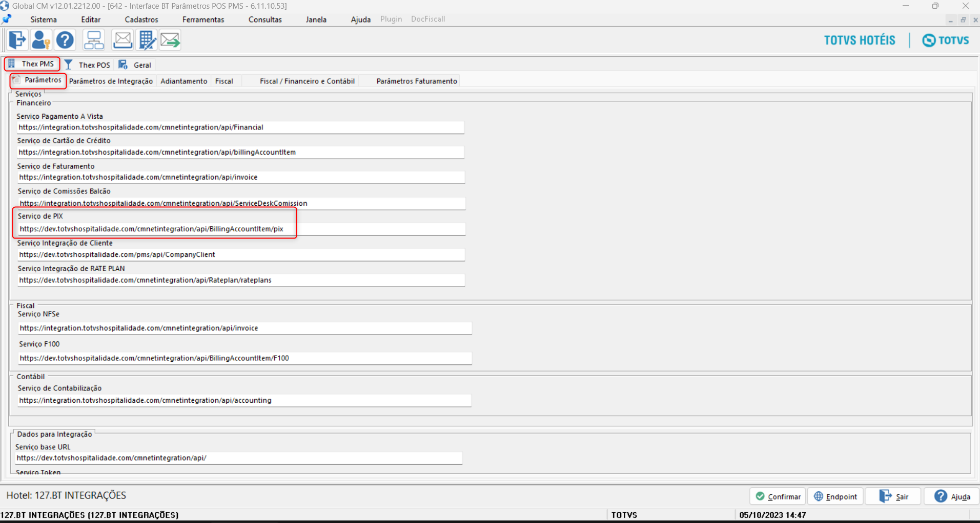Image resolution: width=980 pixels, height=523 pixels.
Task: Open the network diagram toolbar icon
Action: click(x=94, y=40)
